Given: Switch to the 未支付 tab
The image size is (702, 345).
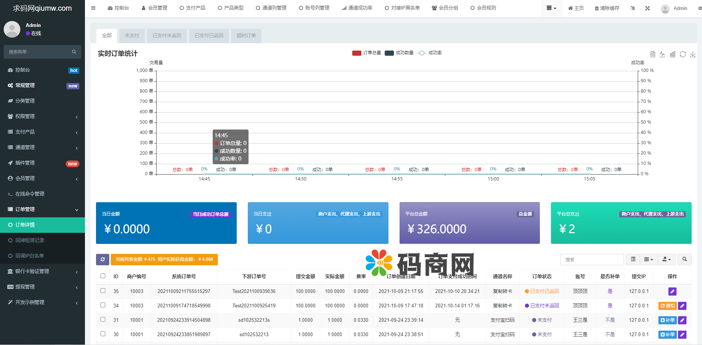Looking at the screenshot, I should coord(132,35).
